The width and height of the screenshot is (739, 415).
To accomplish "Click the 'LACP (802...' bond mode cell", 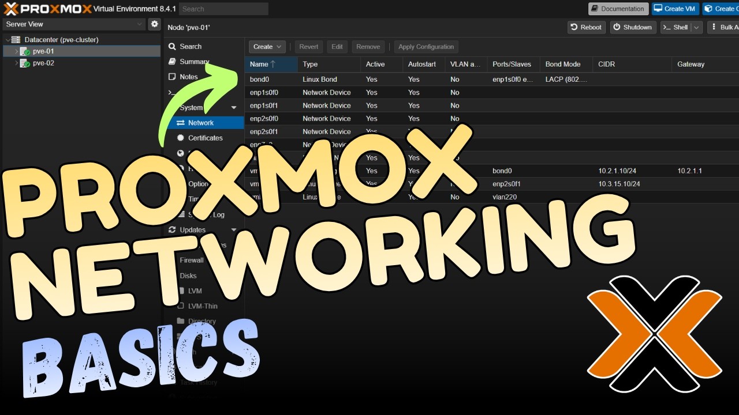I will pyautogui.click(x=566, y=80).
